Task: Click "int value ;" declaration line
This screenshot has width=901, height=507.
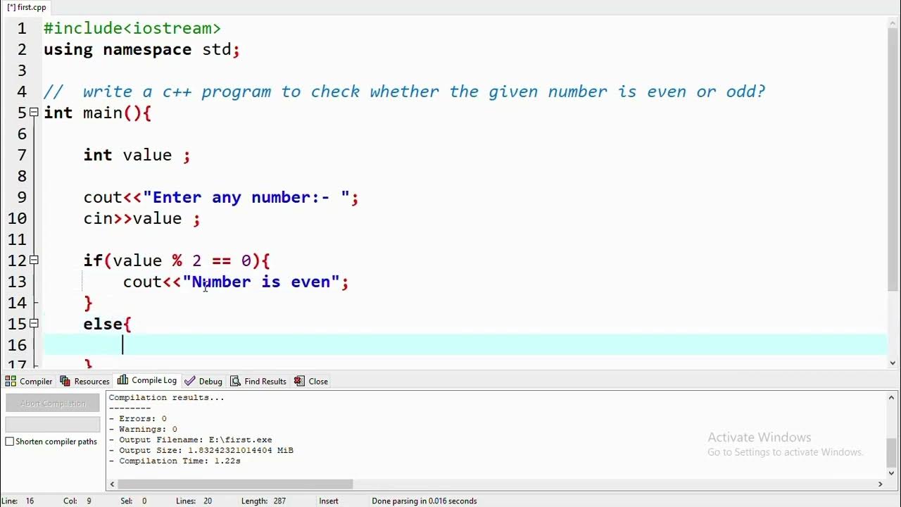Action: [137, 155]
